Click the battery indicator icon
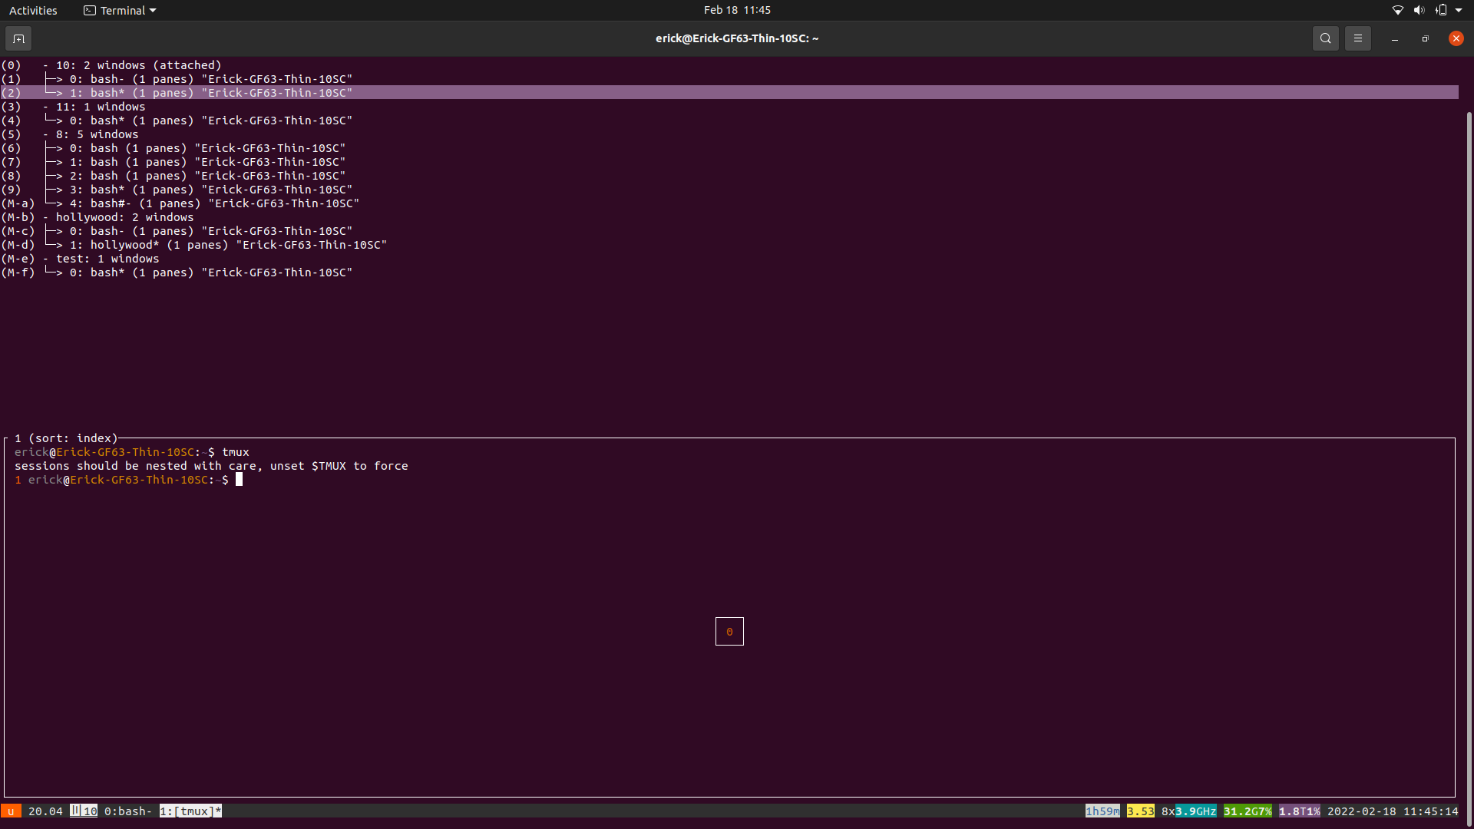Viewport: 1474px width, 829px height. click(x=1440, y=10)
